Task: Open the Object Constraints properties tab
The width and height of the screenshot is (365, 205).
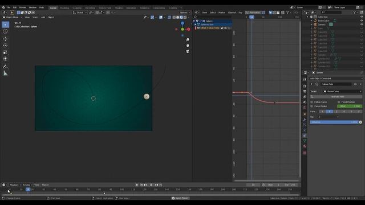Action: coord(305,136)
